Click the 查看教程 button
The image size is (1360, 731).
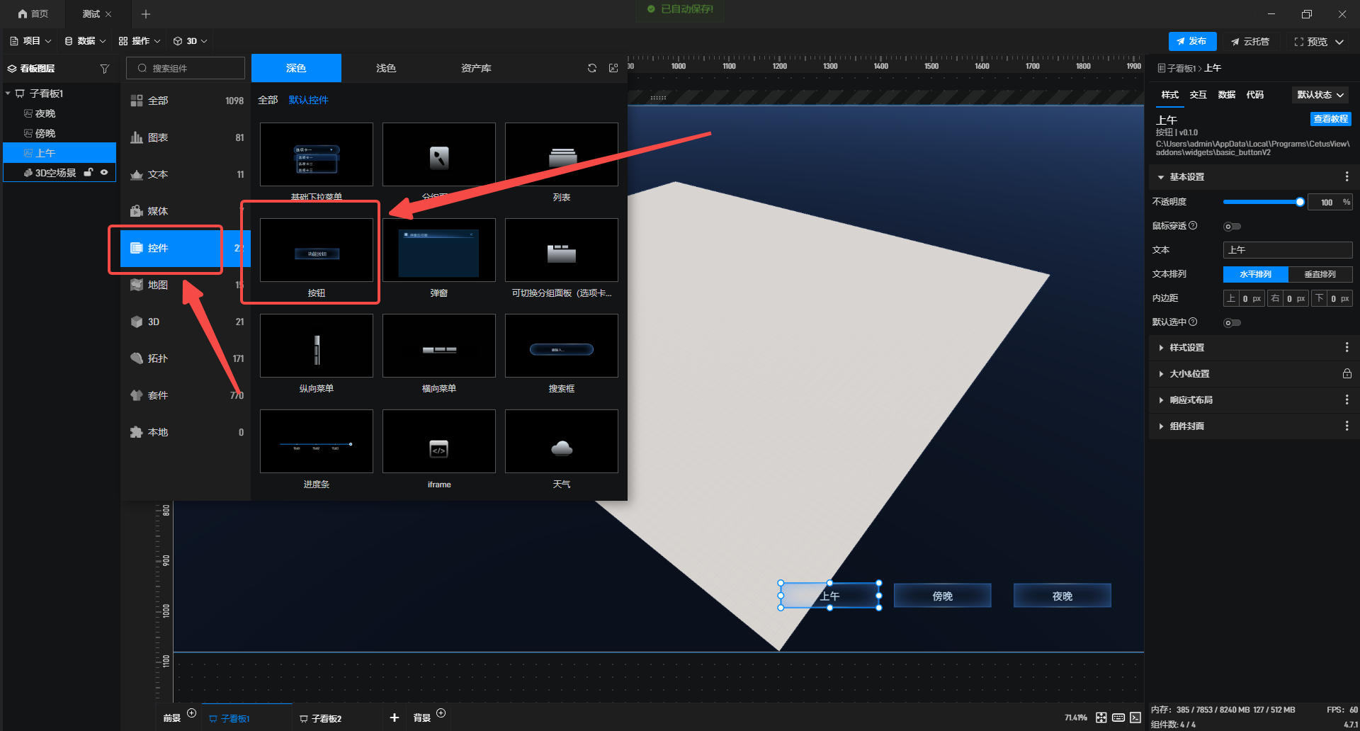pos(1330,119)
